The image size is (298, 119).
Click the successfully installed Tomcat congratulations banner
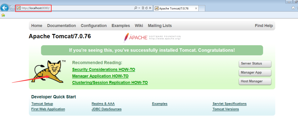(152, 50)
